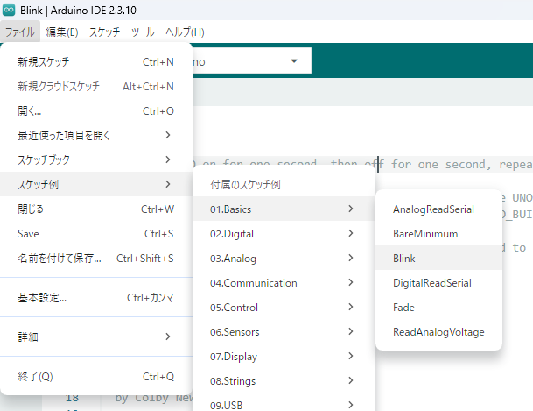Choose 名前を付けて保存... entry
Image resolution: width=533 pixels, height=411 pixels.
pyautogui.click(x=96, y=259)
